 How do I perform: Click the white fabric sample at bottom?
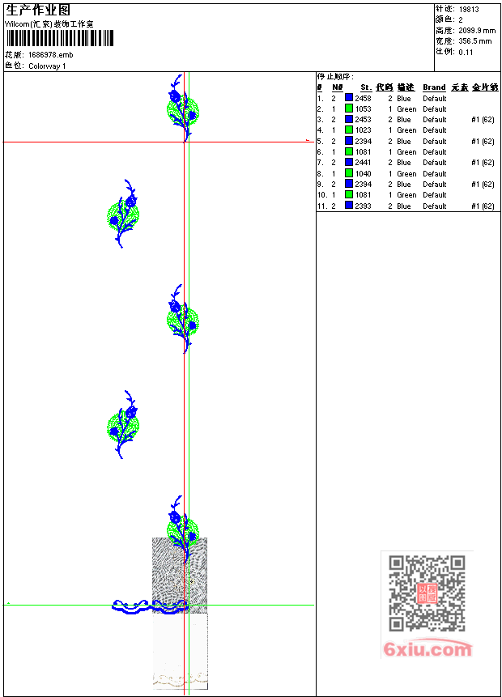[180, 652]
